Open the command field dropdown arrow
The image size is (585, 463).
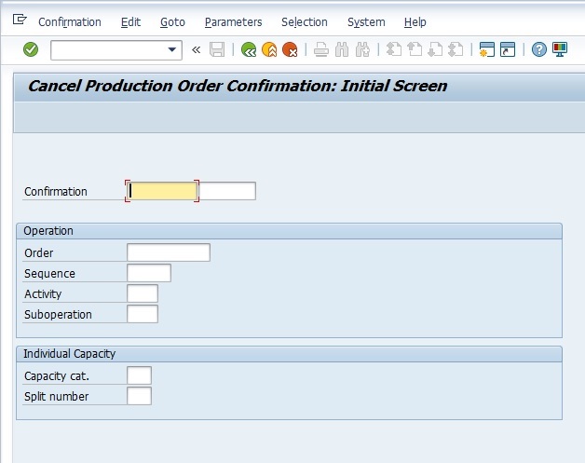point(172,49)
